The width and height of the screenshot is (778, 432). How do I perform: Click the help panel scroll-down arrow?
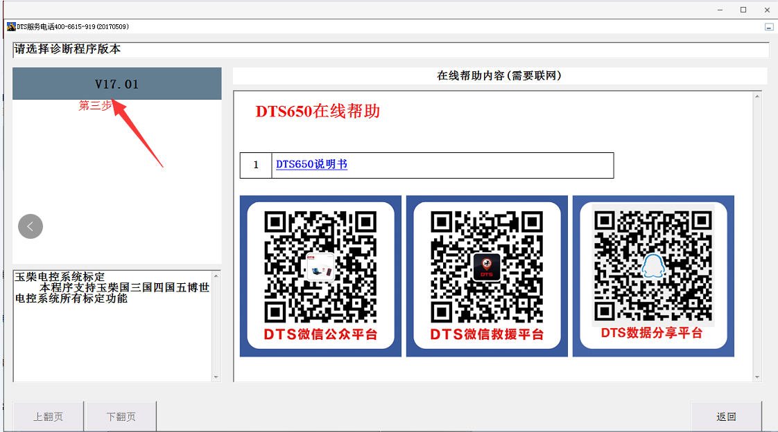click(757, 377)
